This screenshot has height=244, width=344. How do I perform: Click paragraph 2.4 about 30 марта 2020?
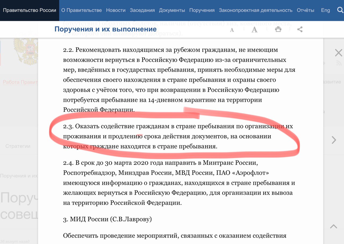tap(179, 183)
